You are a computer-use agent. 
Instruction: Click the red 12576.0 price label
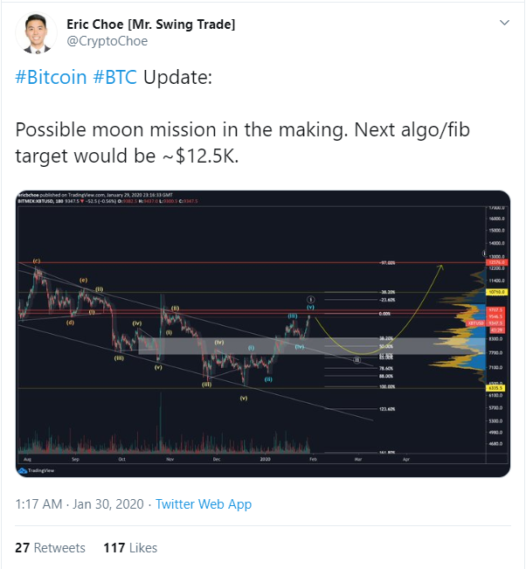tap(496, 262)
